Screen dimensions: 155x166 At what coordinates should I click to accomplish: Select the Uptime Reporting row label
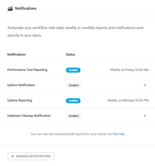20,100
